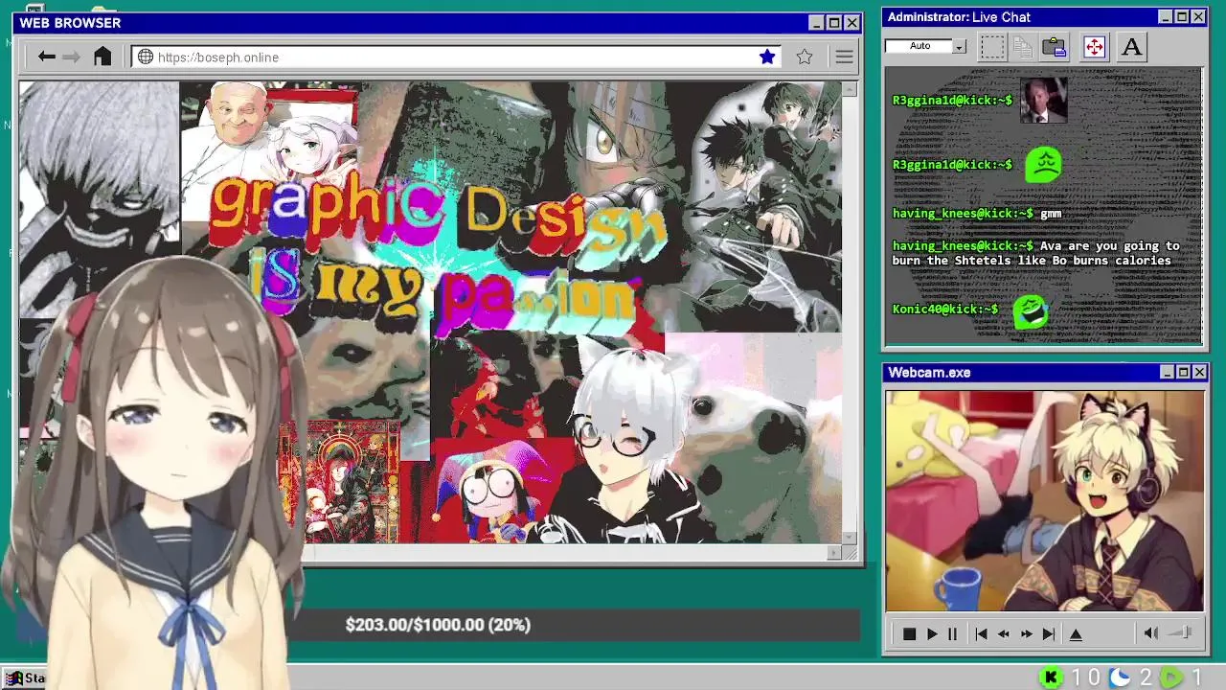The image size is (1226, 690).
Task: Click the Kick logo in taskbar
Action: [1051, 678]
